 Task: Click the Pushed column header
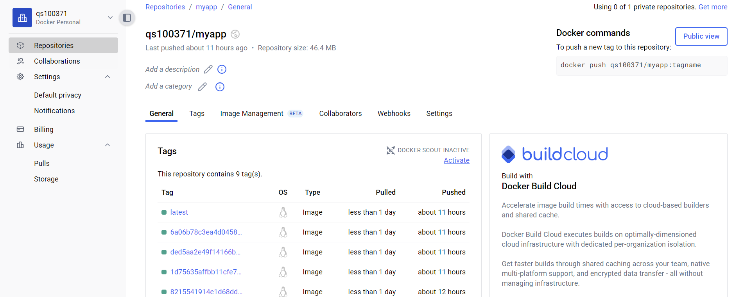[x=454, y=192]
